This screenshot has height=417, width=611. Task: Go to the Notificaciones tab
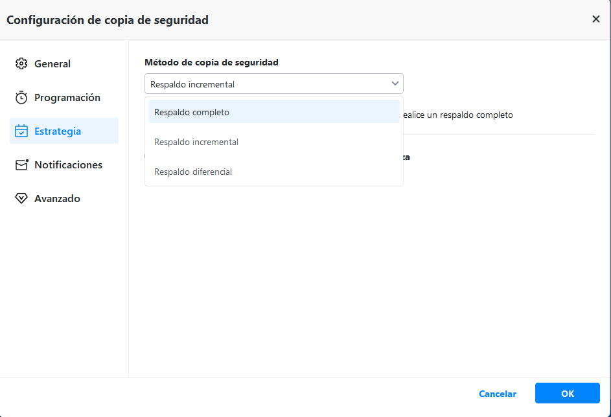pyautogui.click(x=68, y=165)
